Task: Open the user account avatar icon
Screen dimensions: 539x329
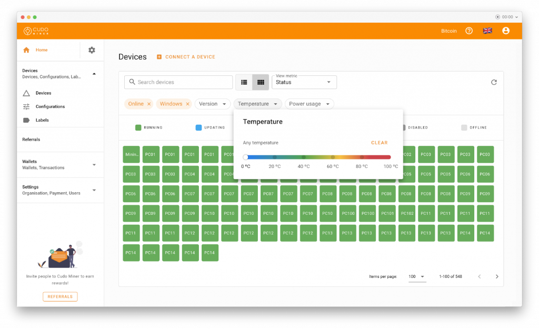Action: (506, 31)
